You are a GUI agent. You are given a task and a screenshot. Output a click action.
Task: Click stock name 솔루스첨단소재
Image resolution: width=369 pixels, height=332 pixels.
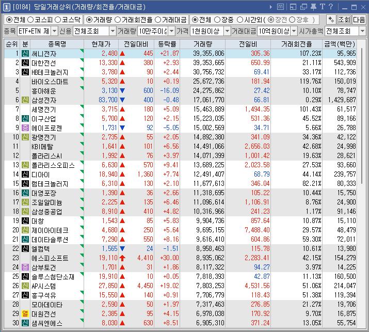tap(53, 277)
